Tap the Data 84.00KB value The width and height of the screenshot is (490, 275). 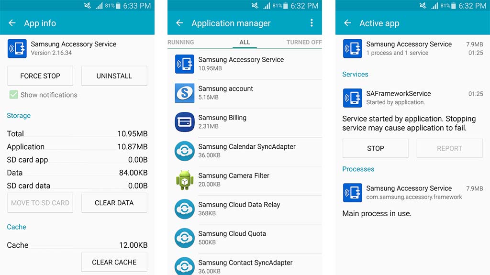133,173
